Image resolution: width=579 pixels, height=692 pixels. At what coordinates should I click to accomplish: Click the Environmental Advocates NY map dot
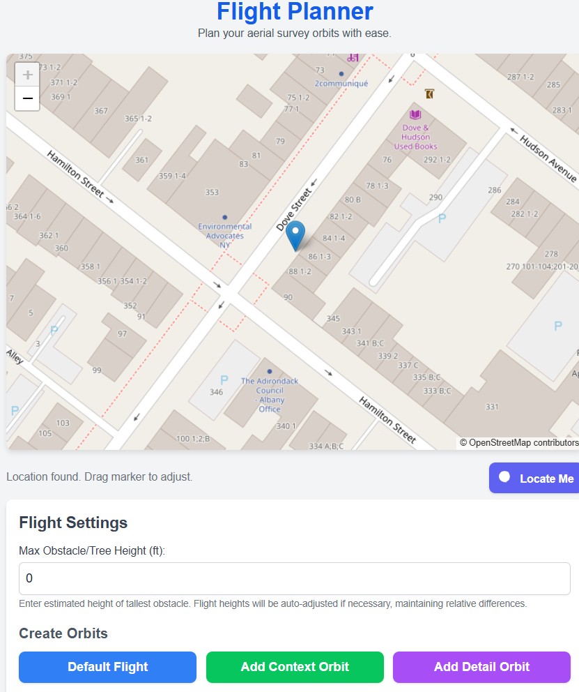coord(224,218)
